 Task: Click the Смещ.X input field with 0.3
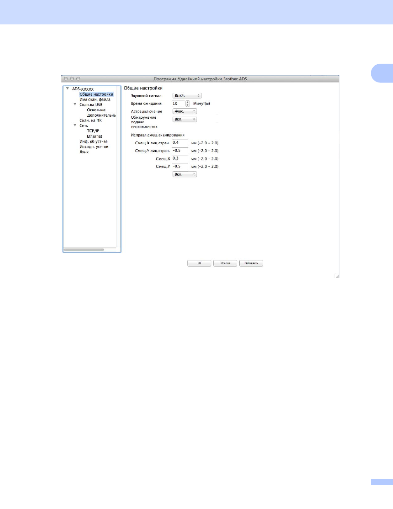coord(180,159)
